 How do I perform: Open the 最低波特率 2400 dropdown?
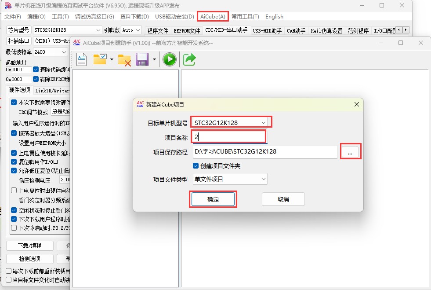pyautogui.click(x=50, y=52)
